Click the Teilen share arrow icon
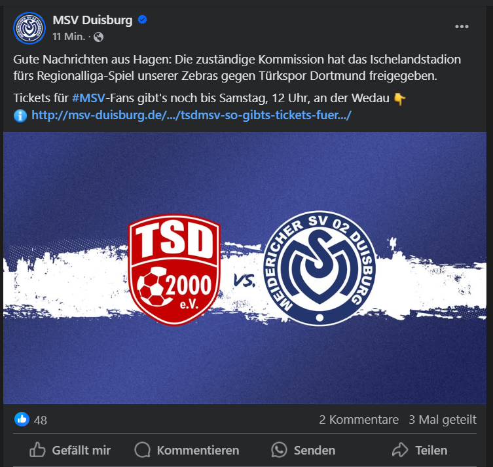493x467 pixels. 400,450
